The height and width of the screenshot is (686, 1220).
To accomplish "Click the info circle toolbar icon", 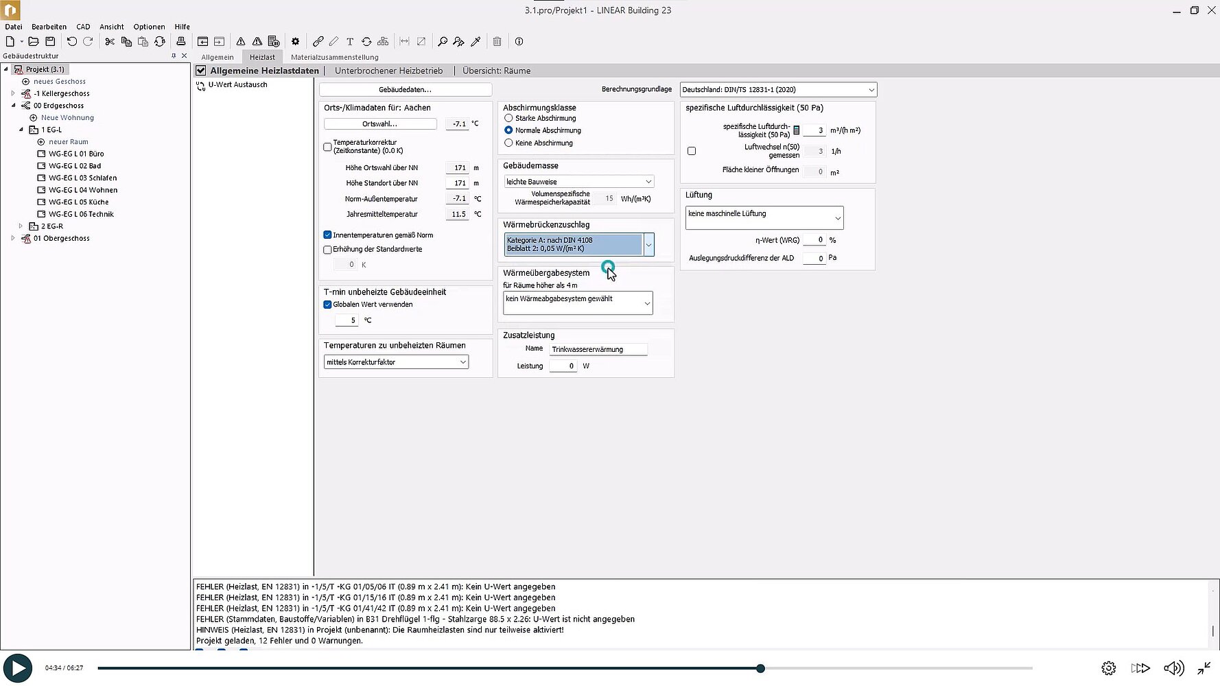I will point(519,42).
